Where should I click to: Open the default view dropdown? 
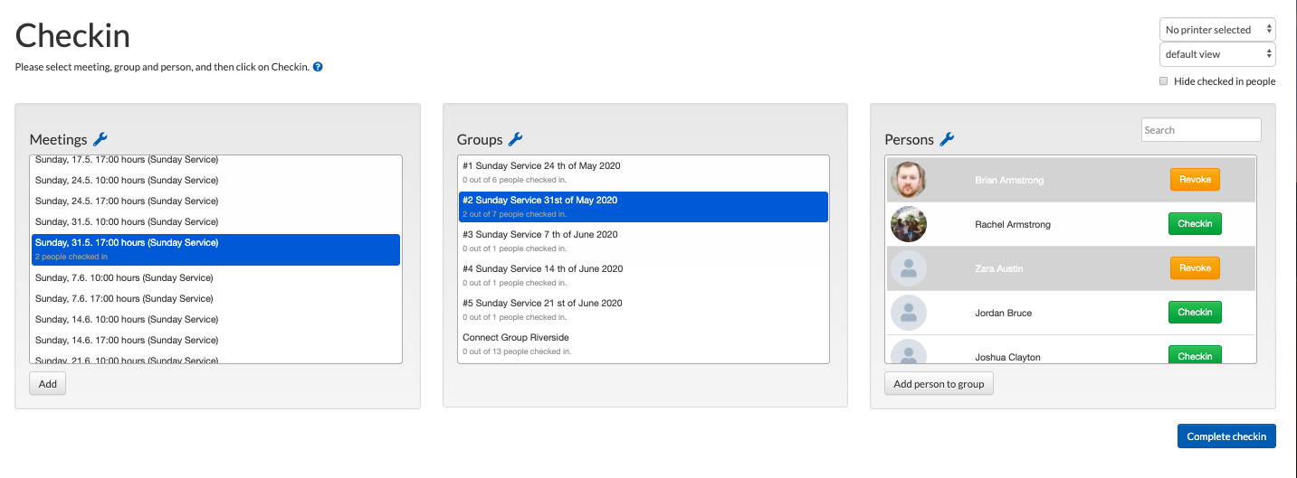pos(1217,54)
